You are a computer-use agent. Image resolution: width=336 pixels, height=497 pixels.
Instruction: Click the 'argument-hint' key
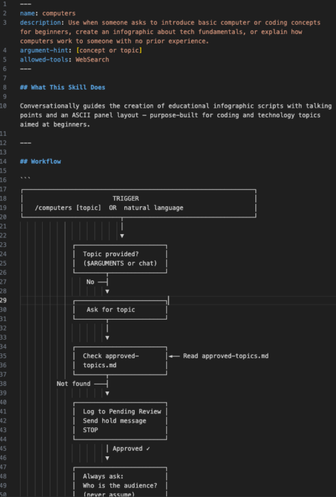(x=44, y=50)
